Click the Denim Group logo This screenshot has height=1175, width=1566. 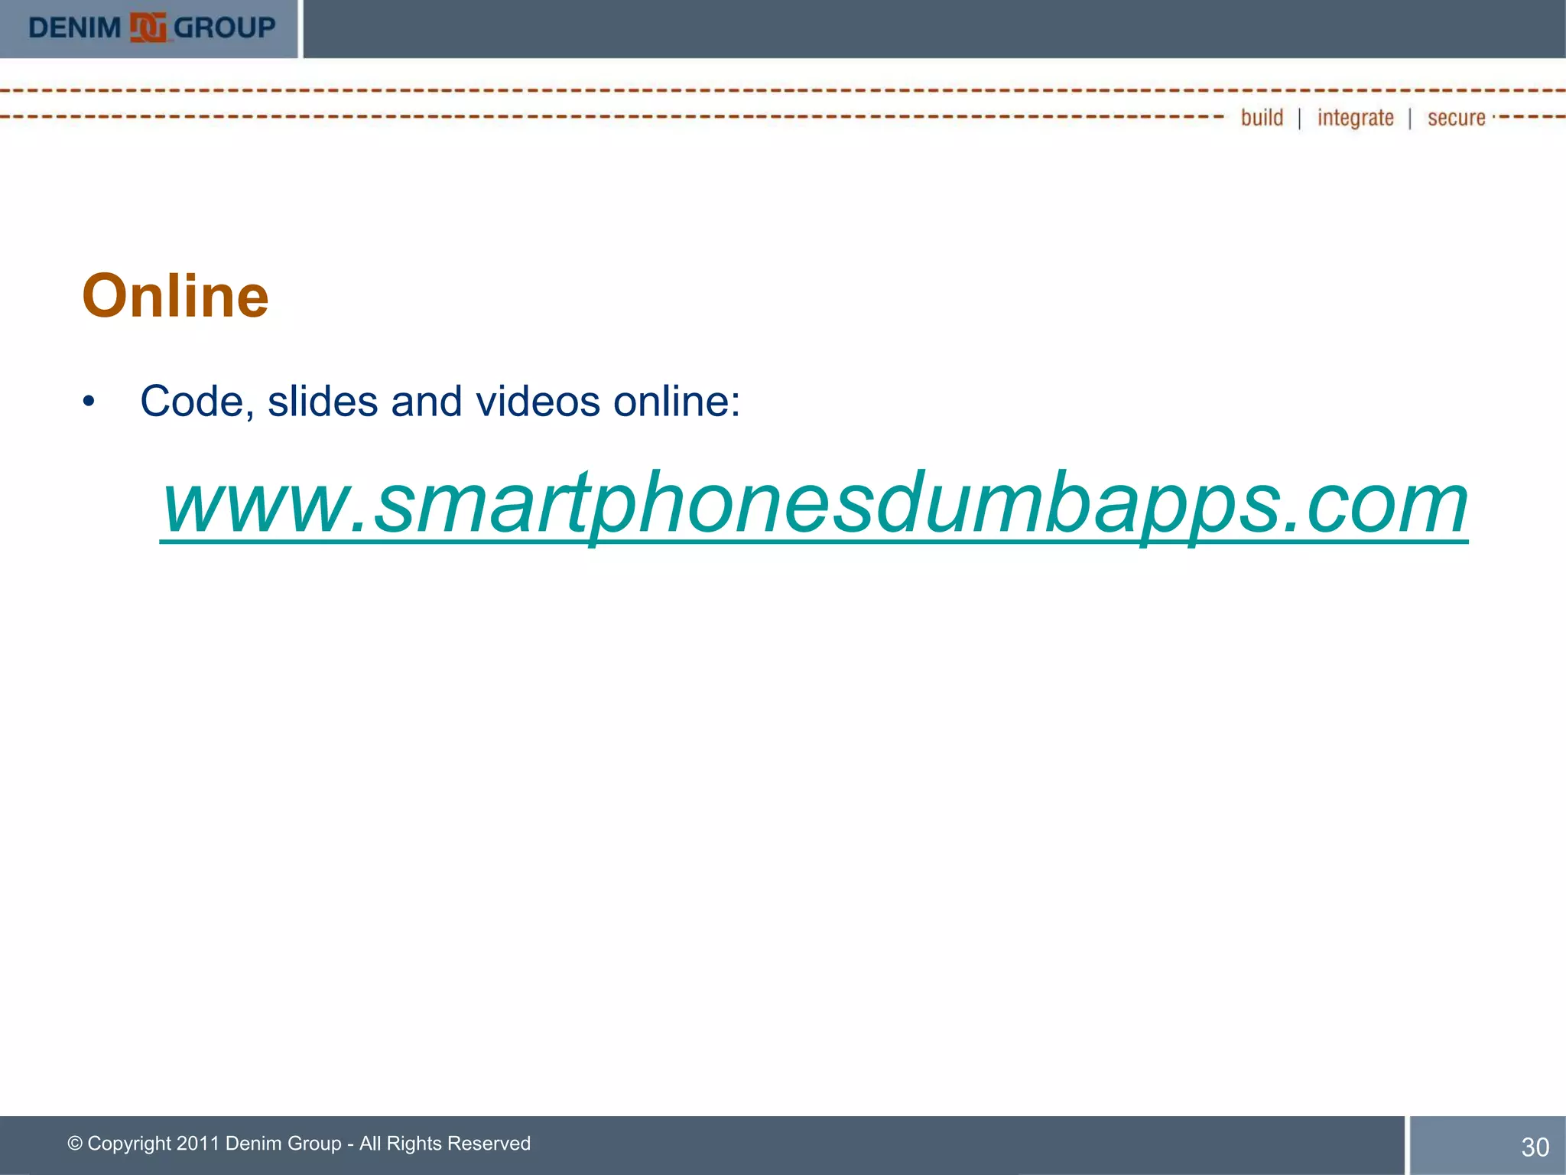coord(151,28)
